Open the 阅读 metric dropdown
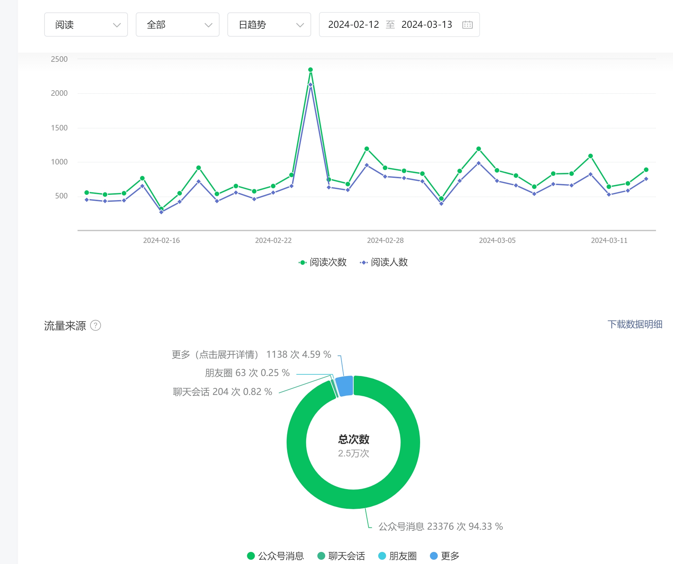 86,25
